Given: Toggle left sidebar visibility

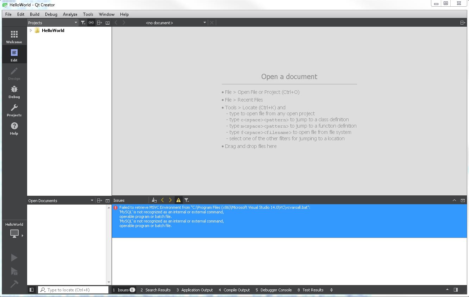Looking at the screenshot, I should (32, 290).
